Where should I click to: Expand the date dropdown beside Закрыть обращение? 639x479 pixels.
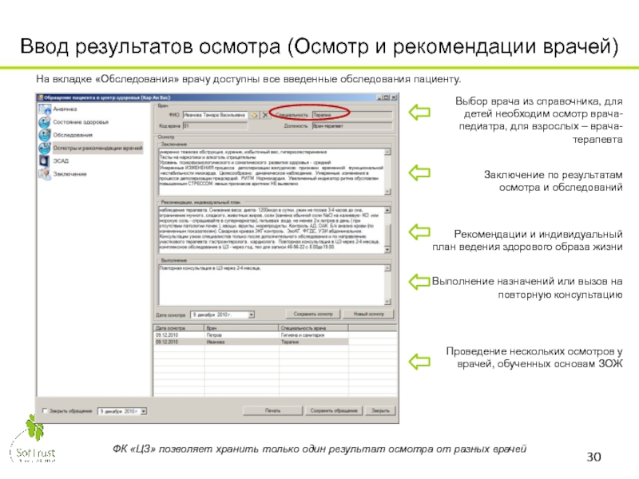click(x=144, y=411)
